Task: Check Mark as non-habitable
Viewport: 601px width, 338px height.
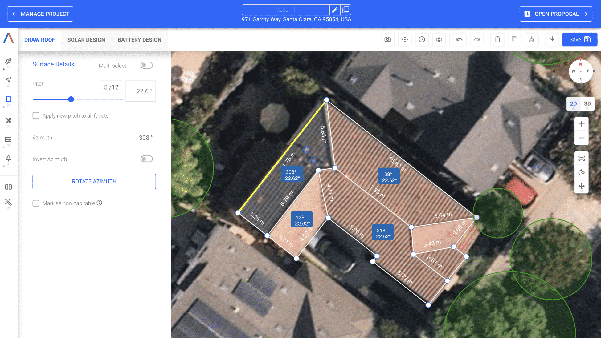Action: click(36, 203)
